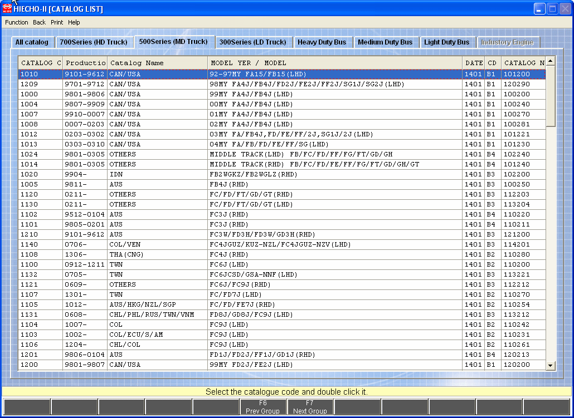Select the 300Series (LD Truck) tab

(252, 42)
